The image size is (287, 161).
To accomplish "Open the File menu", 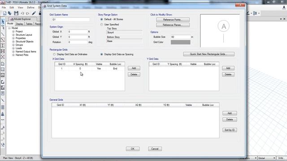I will coord(4,8).
